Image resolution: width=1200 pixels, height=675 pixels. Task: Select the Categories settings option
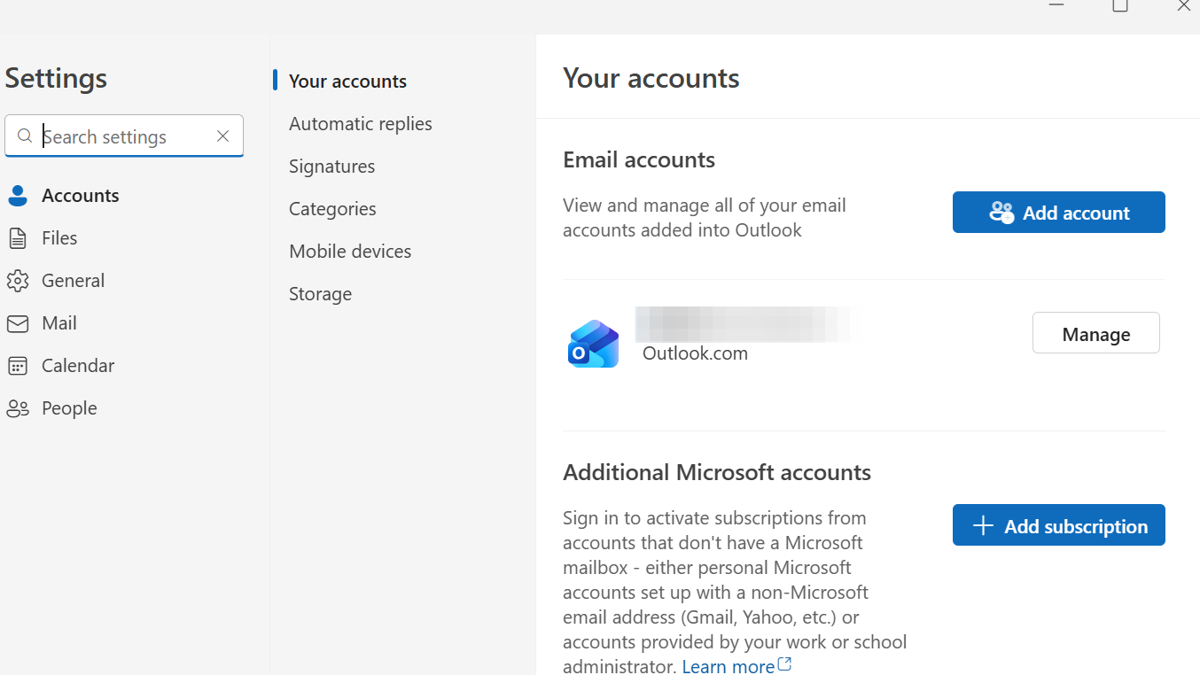pyautogui.click(x=332, y=209)
